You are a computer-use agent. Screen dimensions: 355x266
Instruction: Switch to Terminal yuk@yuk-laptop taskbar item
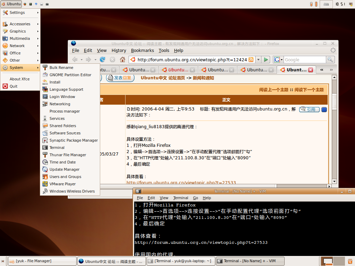point(181,261)
